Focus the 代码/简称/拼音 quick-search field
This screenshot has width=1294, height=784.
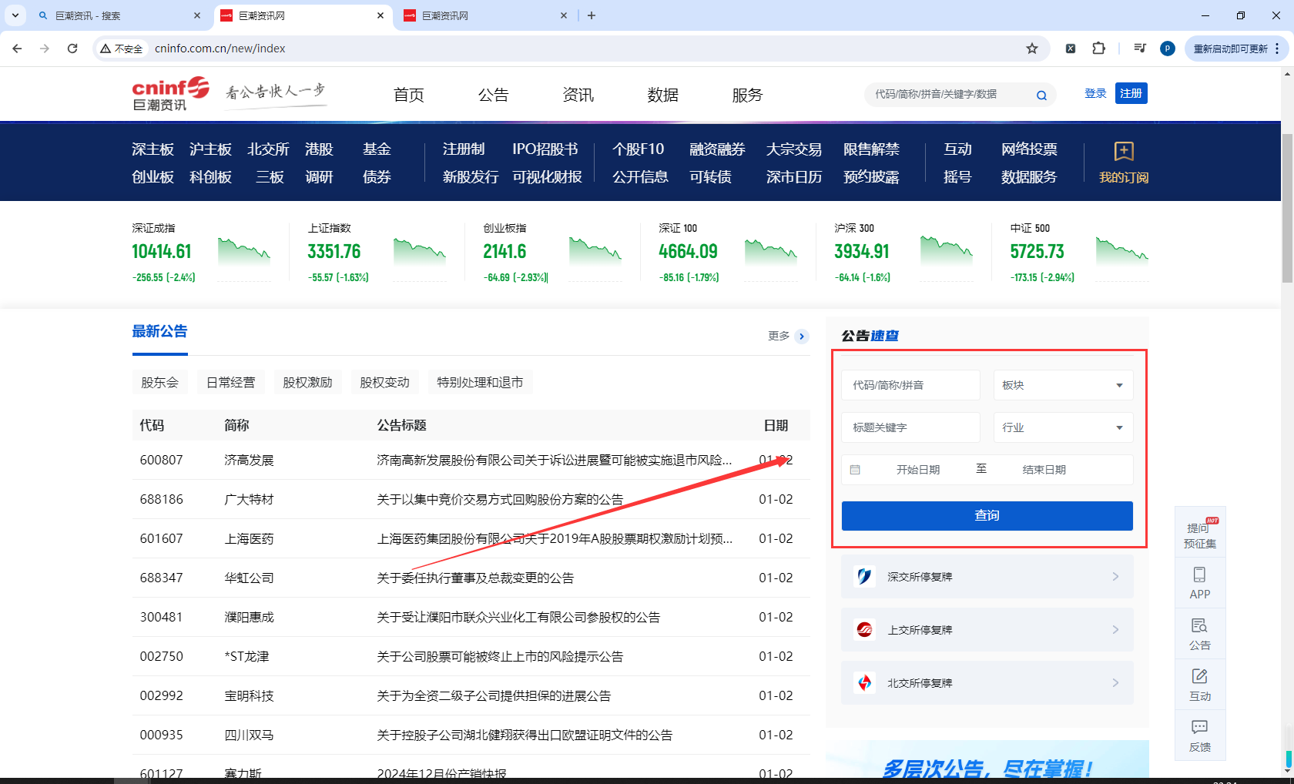[x=910, y=385]
